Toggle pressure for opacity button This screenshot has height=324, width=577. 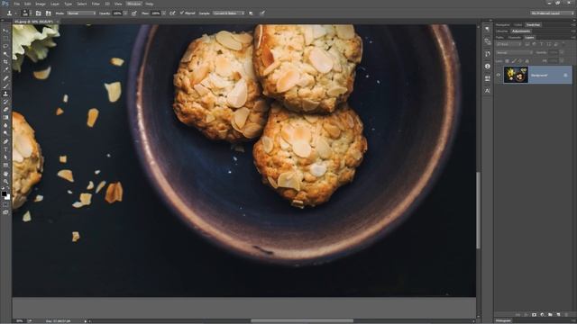pos(134,13)
